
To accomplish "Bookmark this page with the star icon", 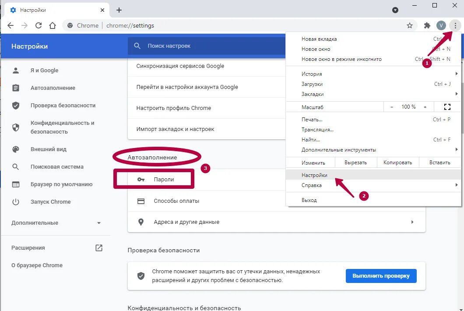I will coord(410,25).
